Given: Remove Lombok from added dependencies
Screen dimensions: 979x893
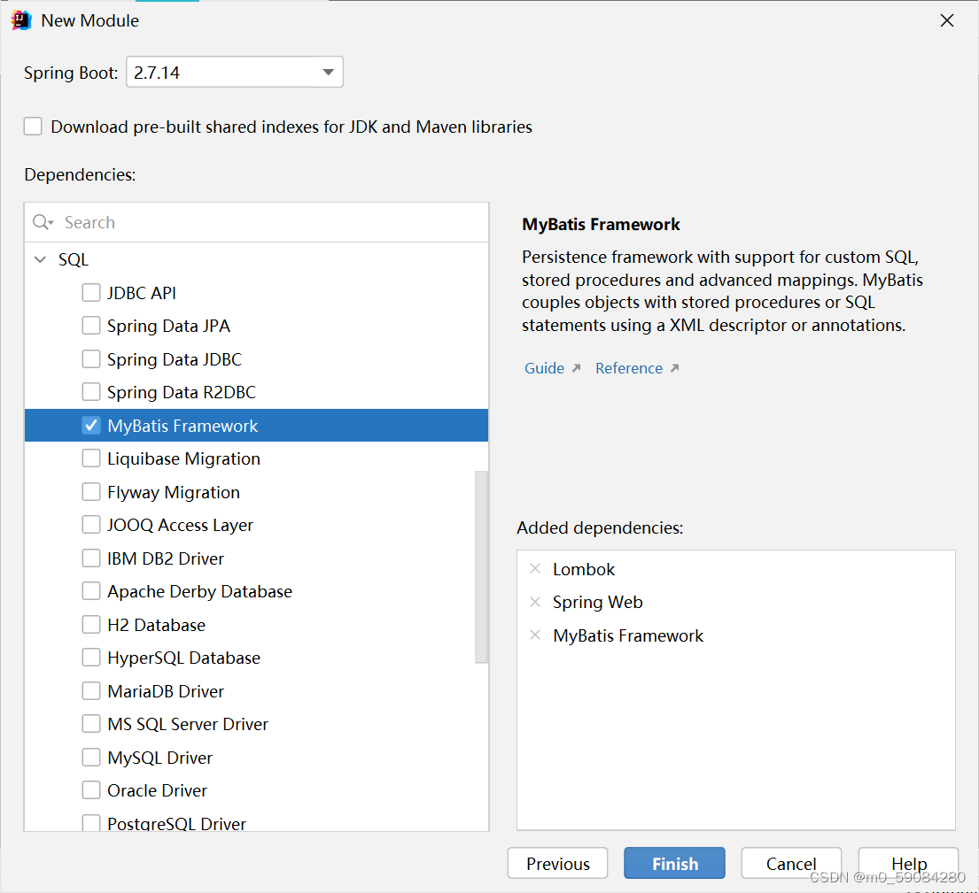Looking at the screenshot, I should 535,569.
